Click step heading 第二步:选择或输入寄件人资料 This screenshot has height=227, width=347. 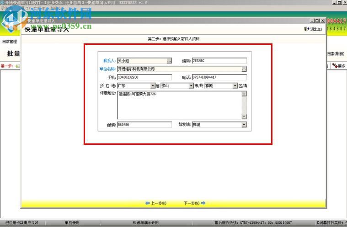174,39
